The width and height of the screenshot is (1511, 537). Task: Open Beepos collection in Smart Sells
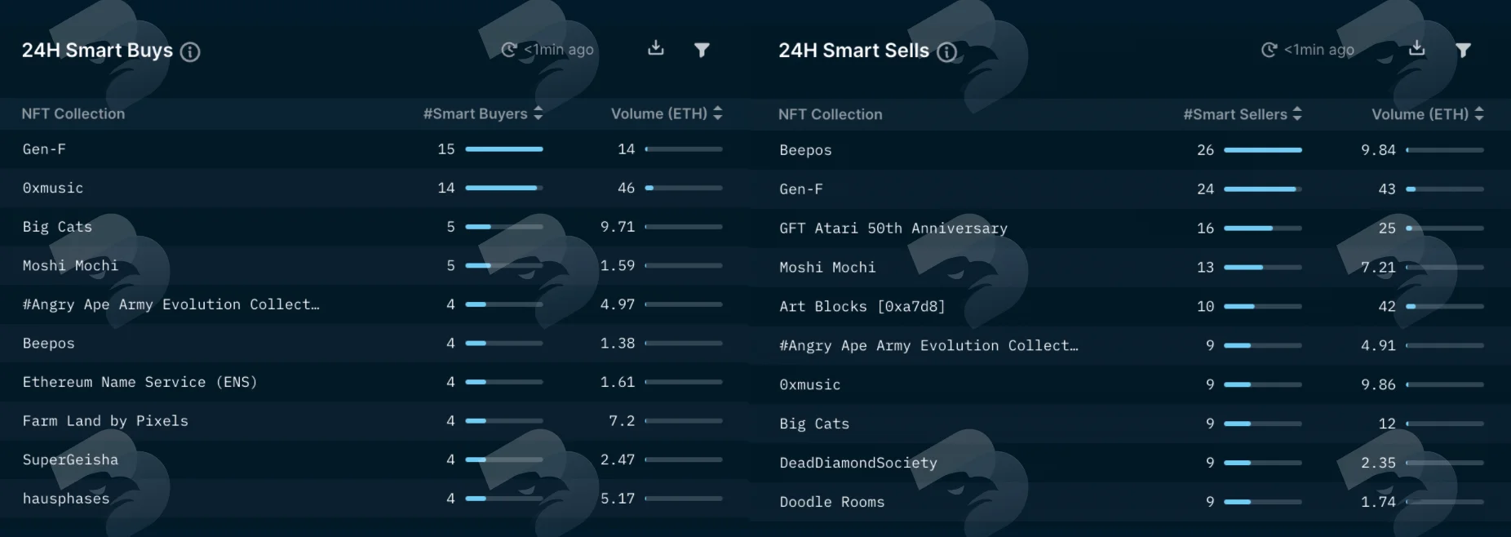pyautogui.click(x=805, y=150)
